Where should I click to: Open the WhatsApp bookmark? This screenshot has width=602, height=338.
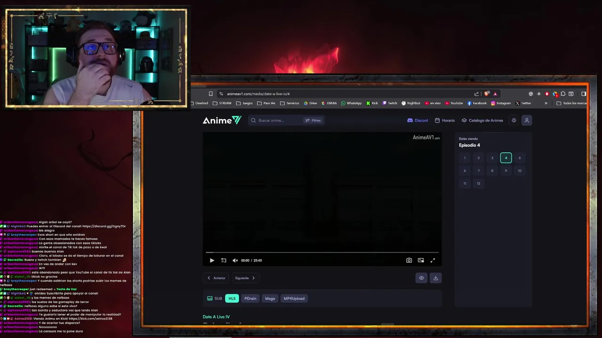click(351, 103)
